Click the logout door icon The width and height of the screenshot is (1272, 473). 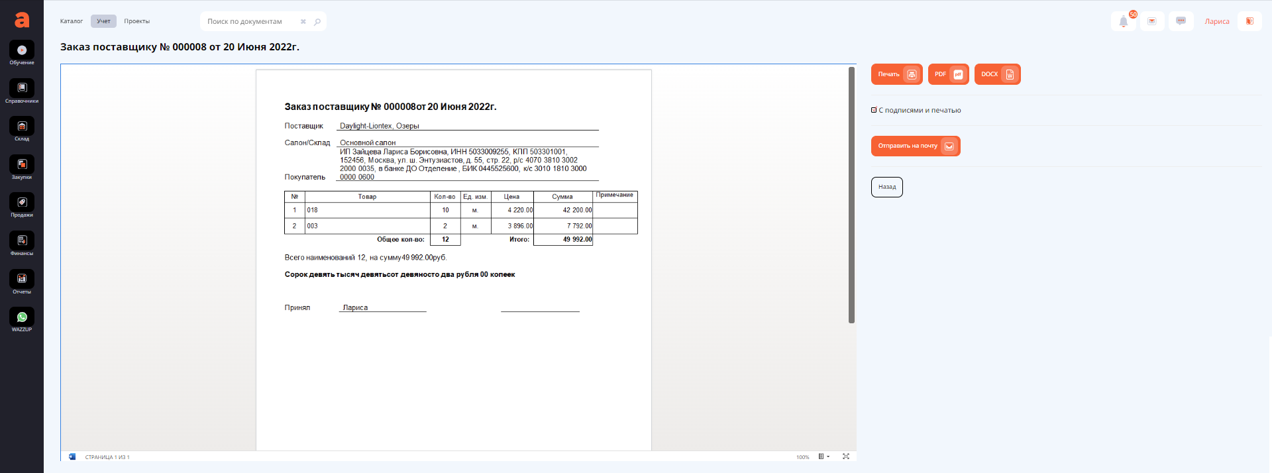point(1249,21)
